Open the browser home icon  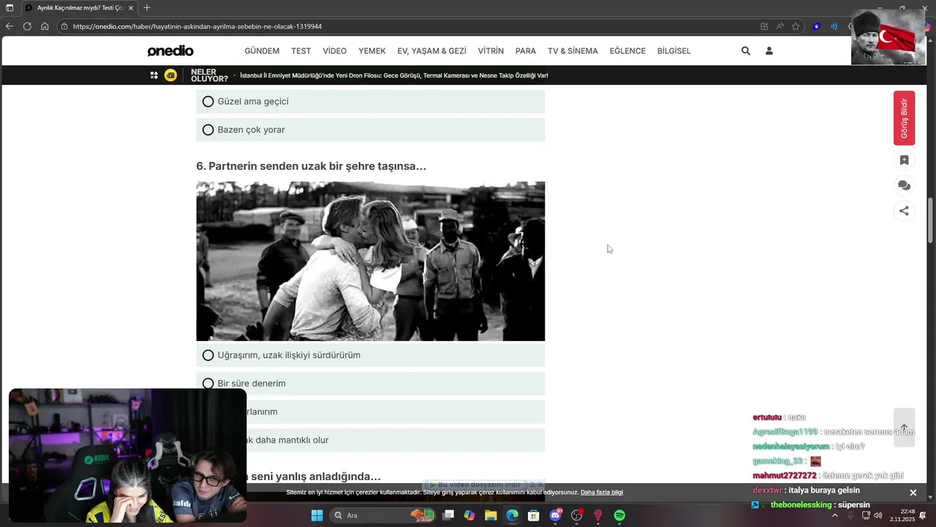point(45,26)
